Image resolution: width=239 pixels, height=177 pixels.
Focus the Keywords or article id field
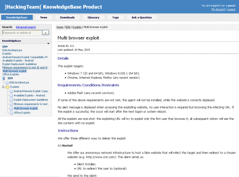[22, 33]
